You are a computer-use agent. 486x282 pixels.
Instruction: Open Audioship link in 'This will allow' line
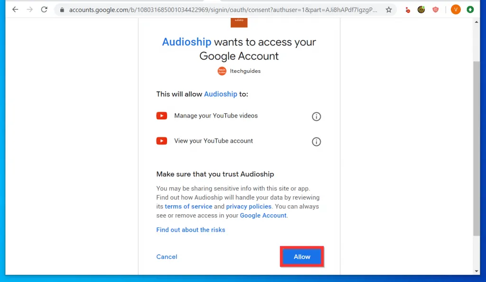click(x=220, y=94)
